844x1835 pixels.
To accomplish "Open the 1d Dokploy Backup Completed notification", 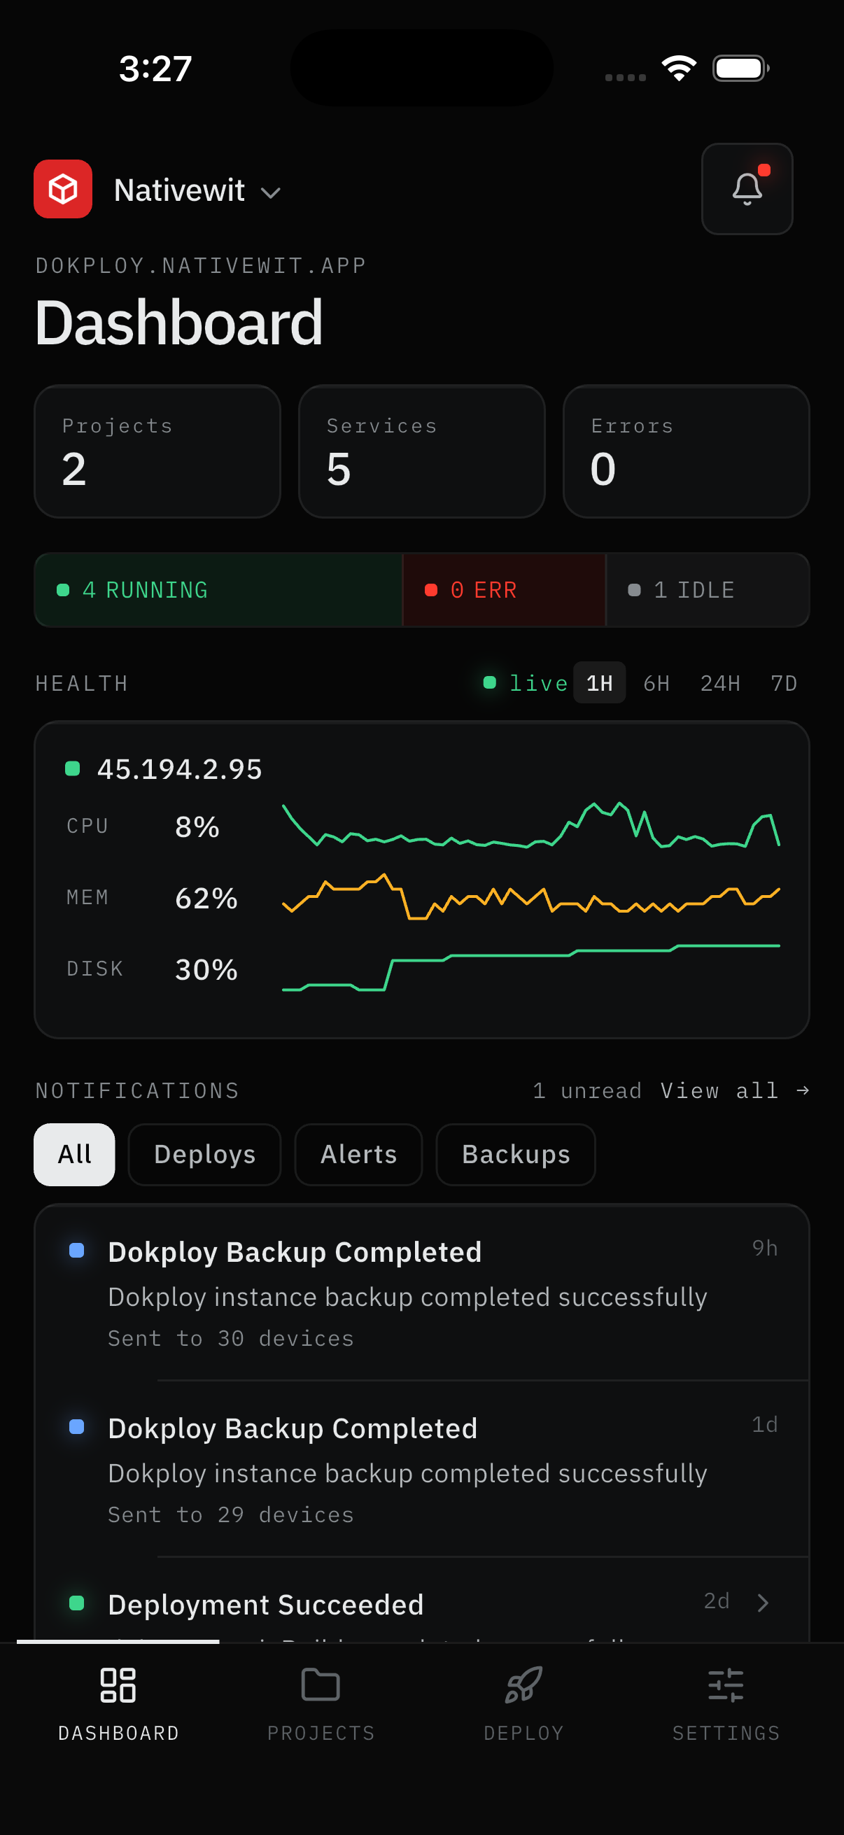I will (x=421, y=1469).
